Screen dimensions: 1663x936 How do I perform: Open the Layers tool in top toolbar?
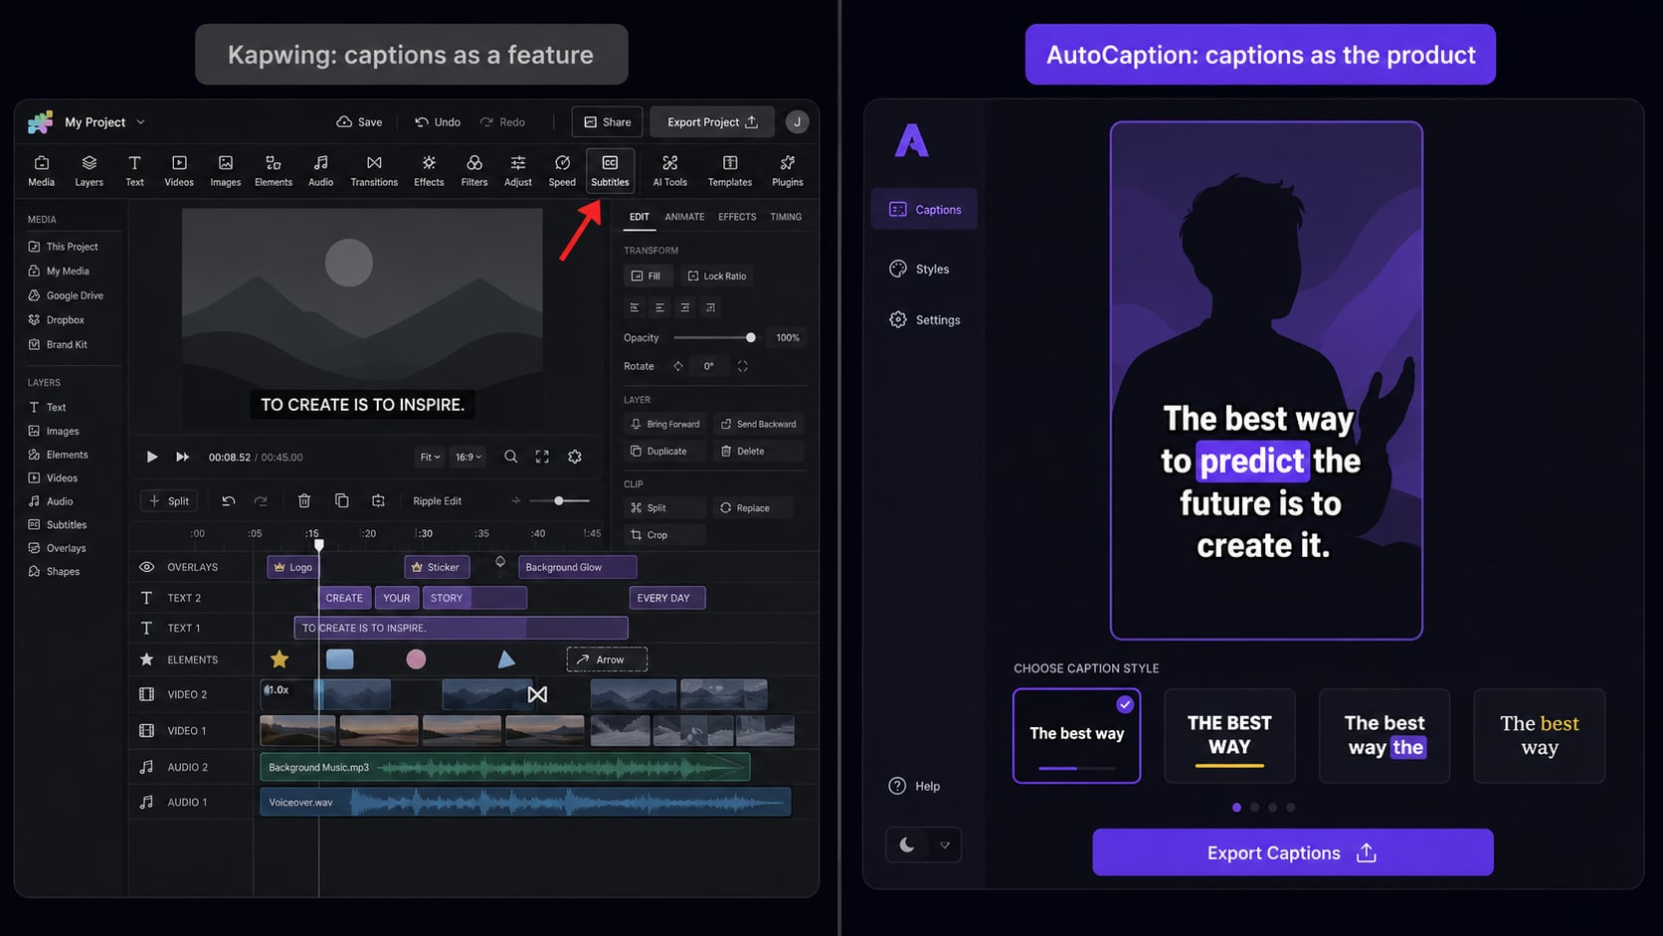point(89,170)
